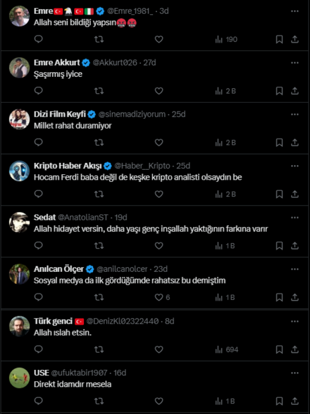The width and height of the screenshot is (310, 414).
Task: Open more options on Emre's first tweet
Action: [x=294, y=11]
